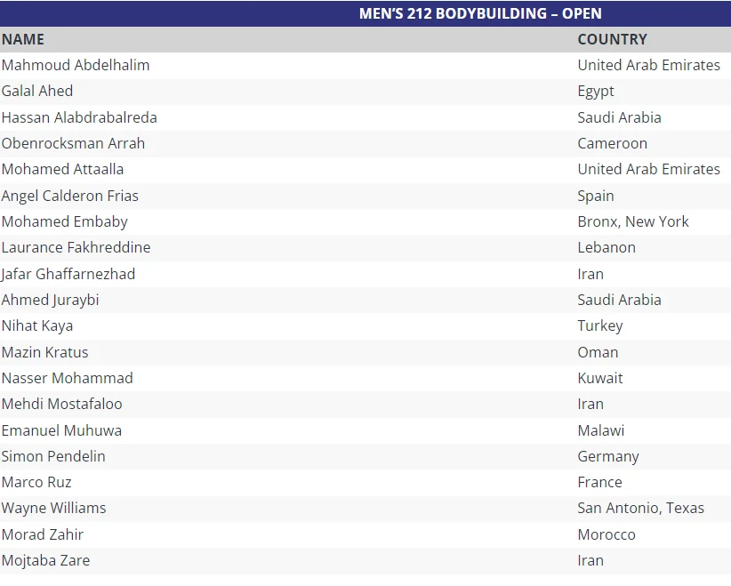The height and width of the screenshot is (586, 731).
Task: Click the Nihat Kaya entry
Action: (37, 325)
